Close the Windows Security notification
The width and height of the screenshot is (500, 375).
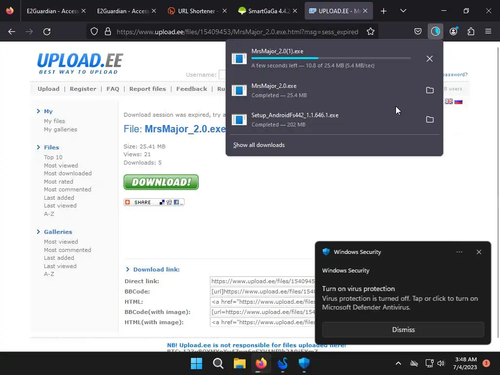(x=479, y=252)
